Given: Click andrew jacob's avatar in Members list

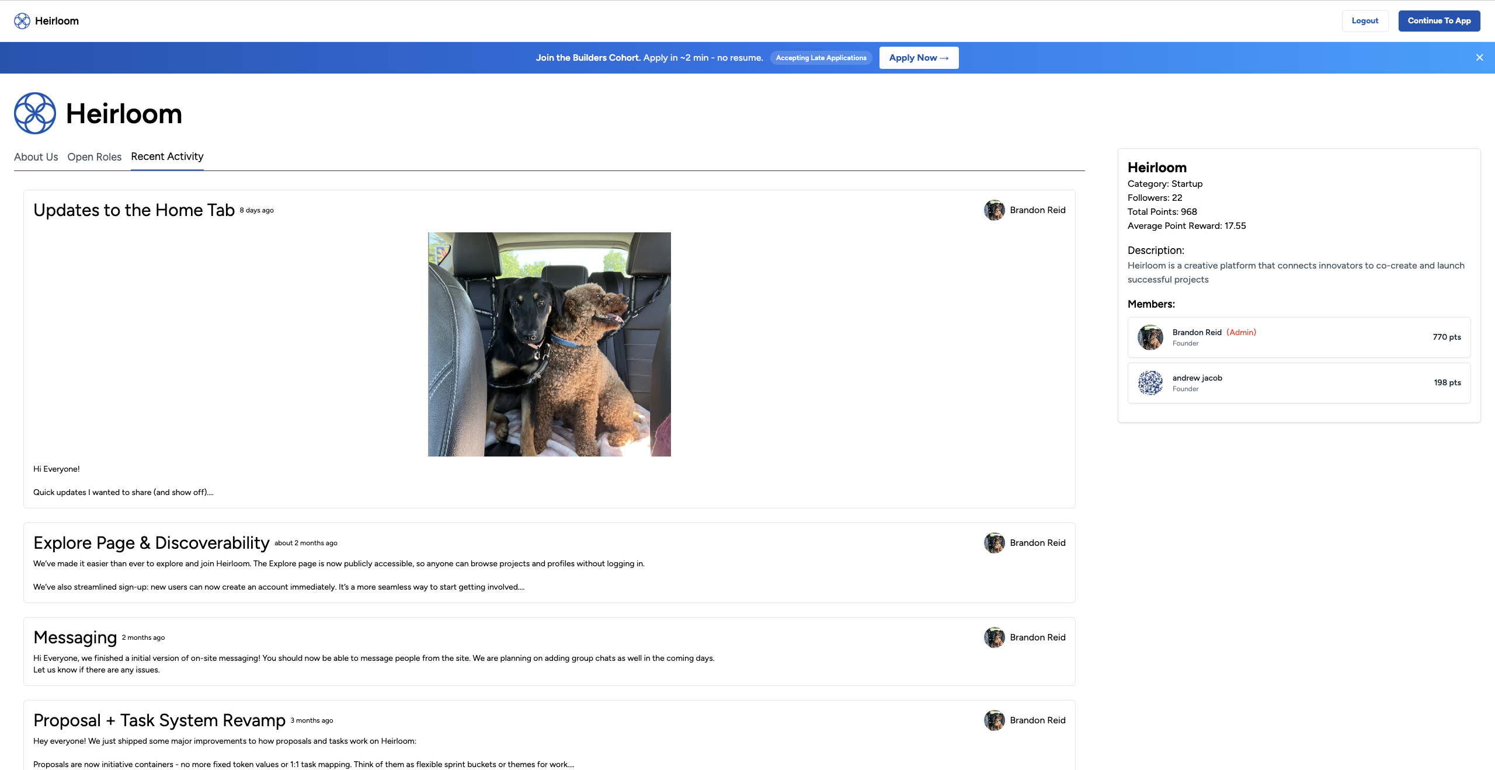Looking at the screenshot, I should tap(1150, 383).
